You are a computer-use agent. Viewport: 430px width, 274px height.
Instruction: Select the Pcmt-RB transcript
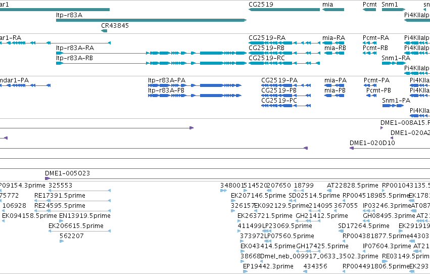point(369,53)
